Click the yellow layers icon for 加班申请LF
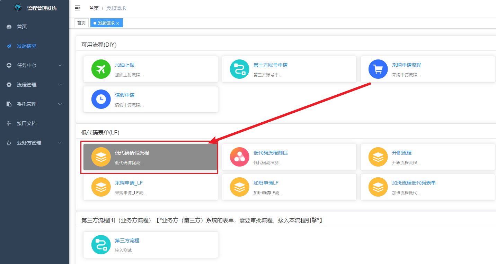Screen dimensions: 496x264 pos(239,187)
